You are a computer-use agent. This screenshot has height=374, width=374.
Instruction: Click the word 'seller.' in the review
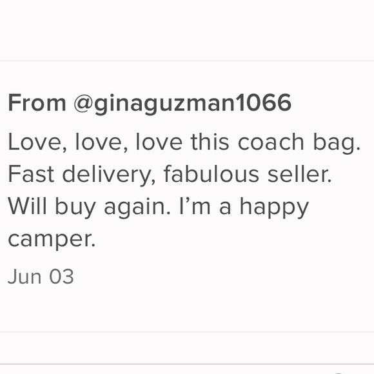300,174
